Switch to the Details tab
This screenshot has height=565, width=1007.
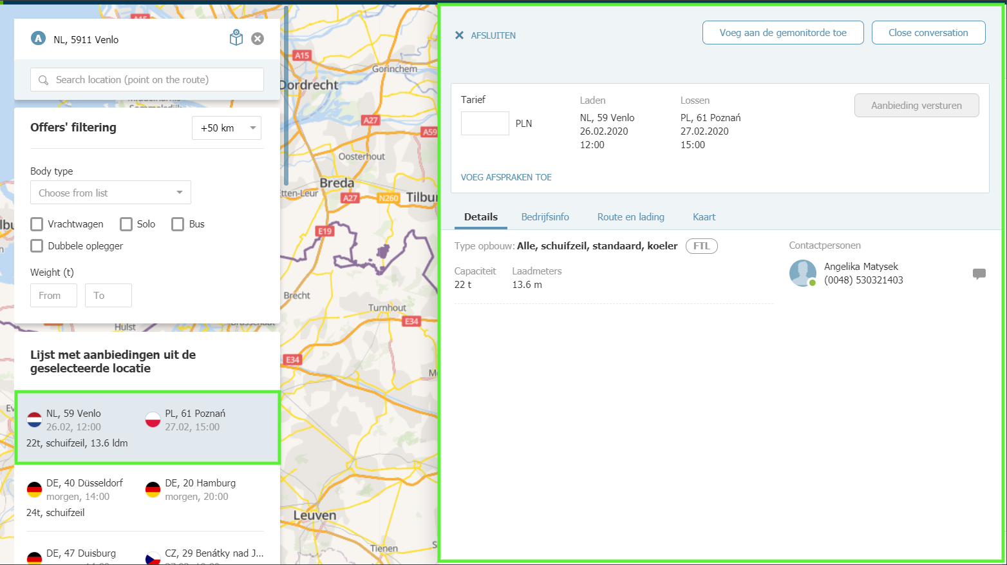coord(481,217)
